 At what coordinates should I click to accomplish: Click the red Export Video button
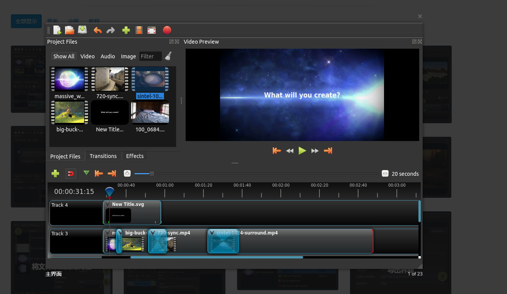click(x=167, y=30)
